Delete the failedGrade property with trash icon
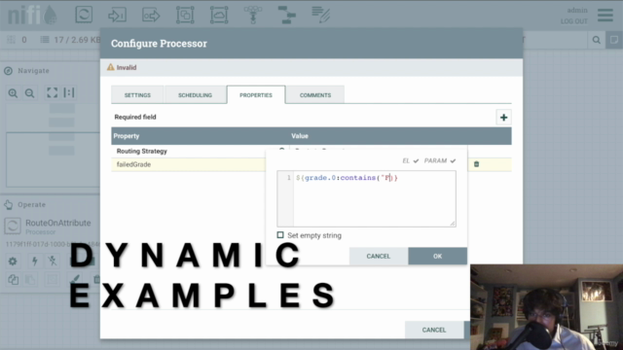623x350 pixels. [476, 164]
